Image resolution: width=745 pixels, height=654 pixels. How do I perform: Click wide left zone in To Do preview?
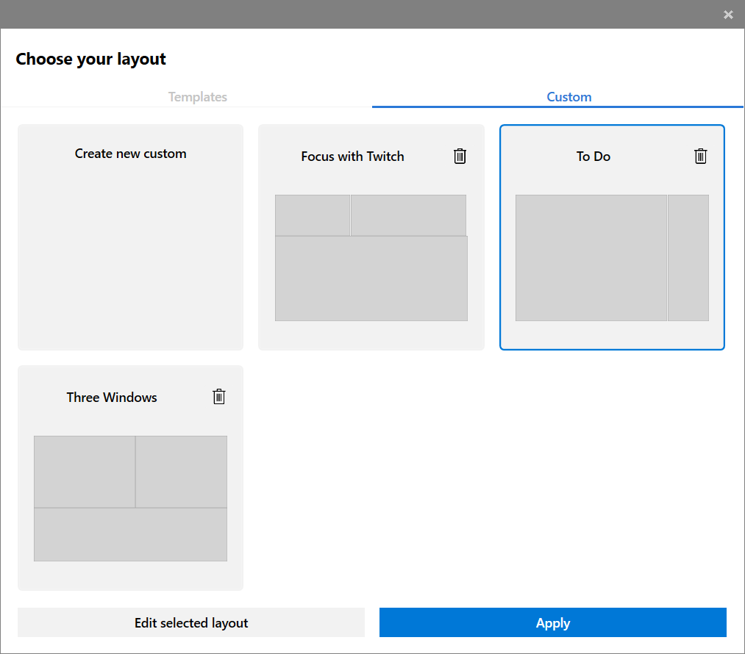591,258
